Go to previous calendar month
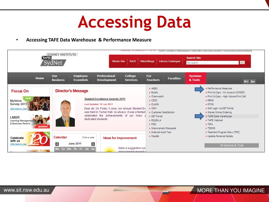 (57, 144)
